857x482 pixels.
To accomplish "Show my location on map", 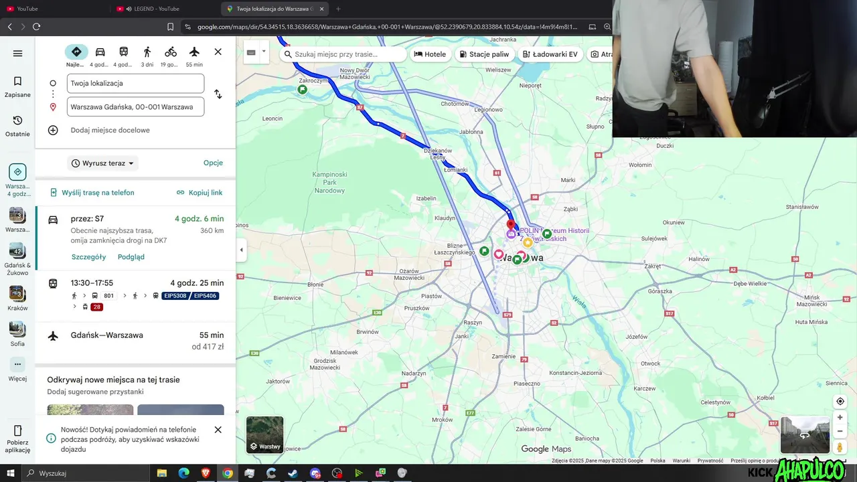I will [x=840, y=402].
